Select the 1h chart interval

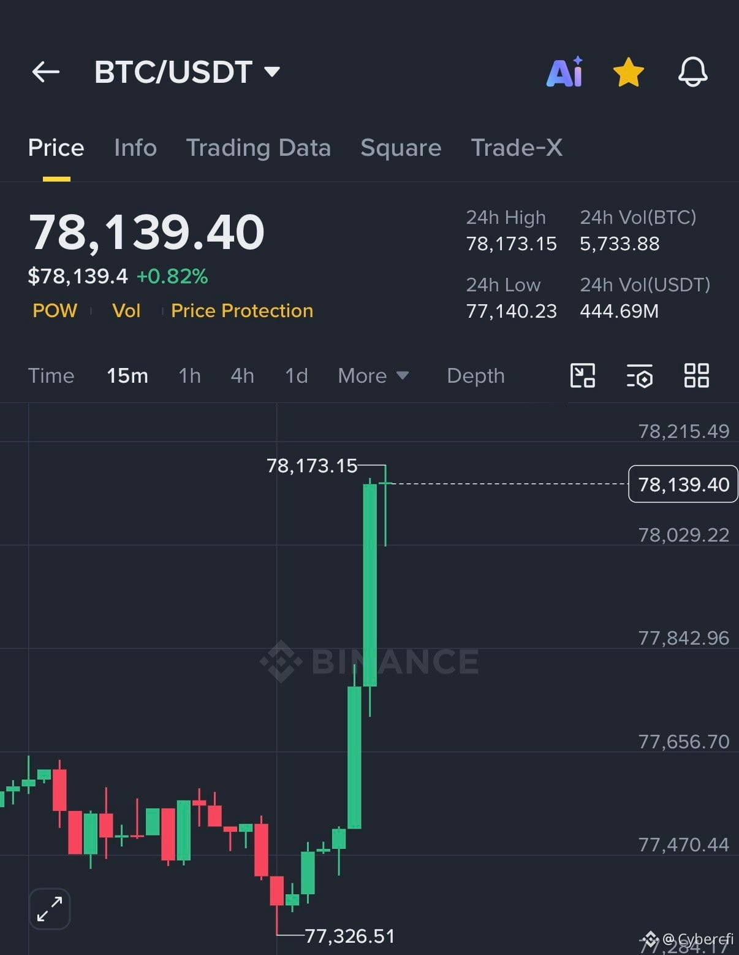pos(189,375)
